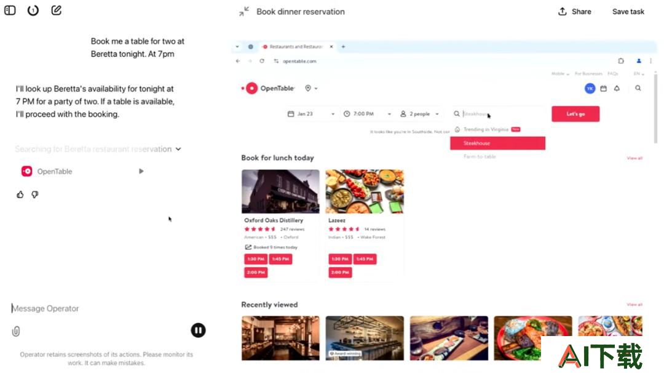The image size is (664, 373).
Task: Open the 2 people party size dropdown
Action: pos(420,114)
